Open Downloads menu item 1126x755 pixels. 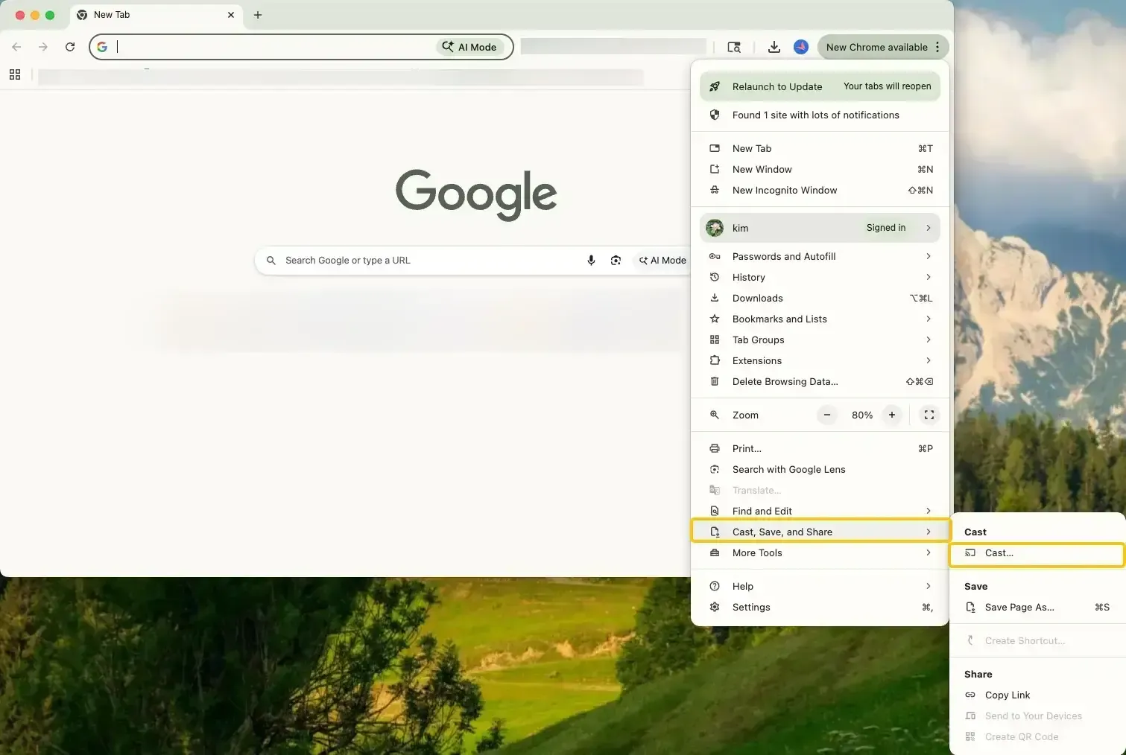pyautogui.click(x=820, y=298)
